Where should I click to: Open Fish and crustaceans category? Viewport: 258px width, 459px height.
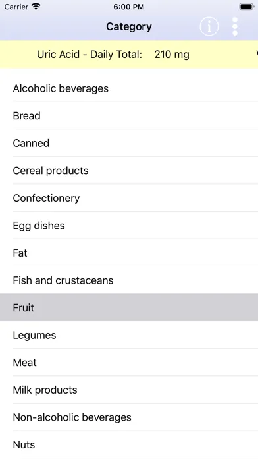tap(129, 280)
